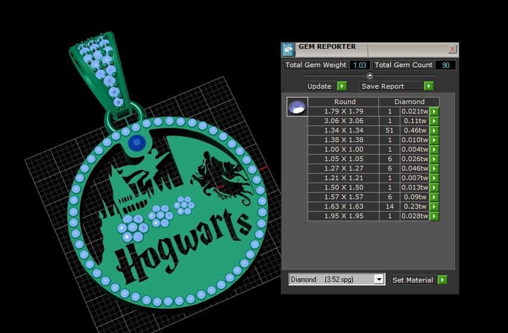Image resolution: width=508 pixels, height=333 pixels.
Task: Click the green arrow next to Save Report
Action: pyautogui.click(x=429, y=86)
